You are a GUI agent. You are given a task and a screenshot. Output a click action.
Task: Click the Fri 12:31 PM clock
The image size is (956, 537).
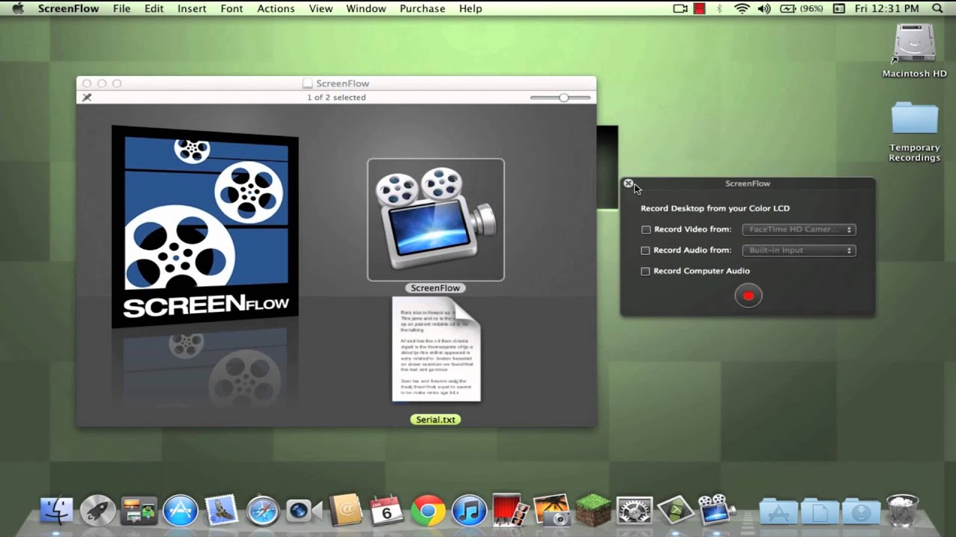tap(887, 9)
